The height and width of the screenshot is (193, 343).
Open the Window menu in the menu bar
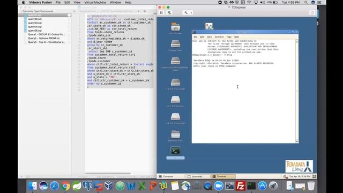coord(115,2)
